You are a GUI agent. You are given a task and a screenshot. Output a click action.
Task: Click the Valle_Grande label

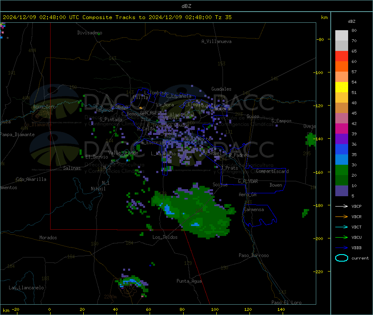tap(123, 153)
